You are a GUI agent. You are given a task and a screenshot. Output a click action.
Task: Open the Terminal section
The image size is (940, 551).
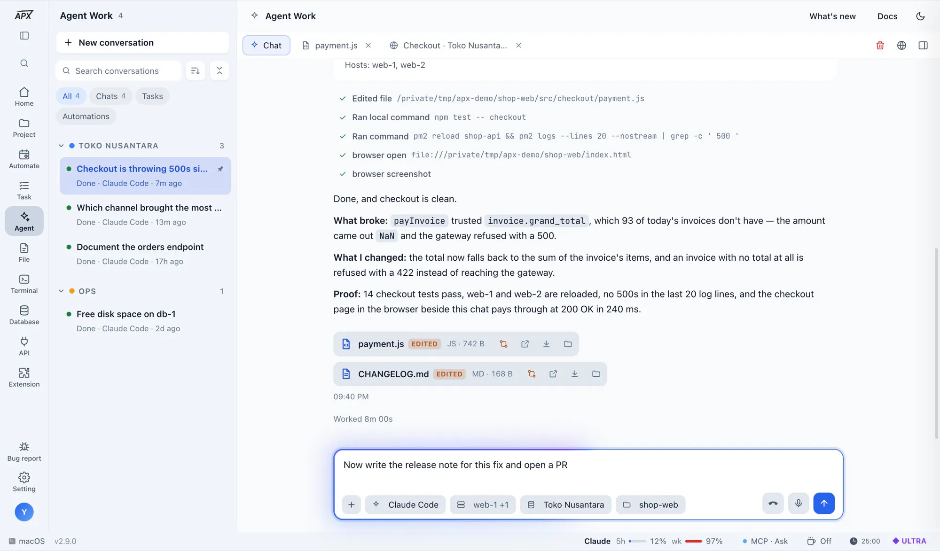[x=24, y=284]
